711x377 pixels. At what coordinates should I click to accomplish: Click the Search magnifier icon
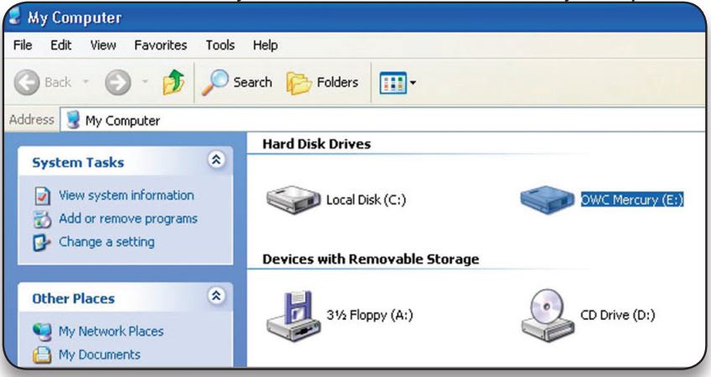(x=215, y=82)
